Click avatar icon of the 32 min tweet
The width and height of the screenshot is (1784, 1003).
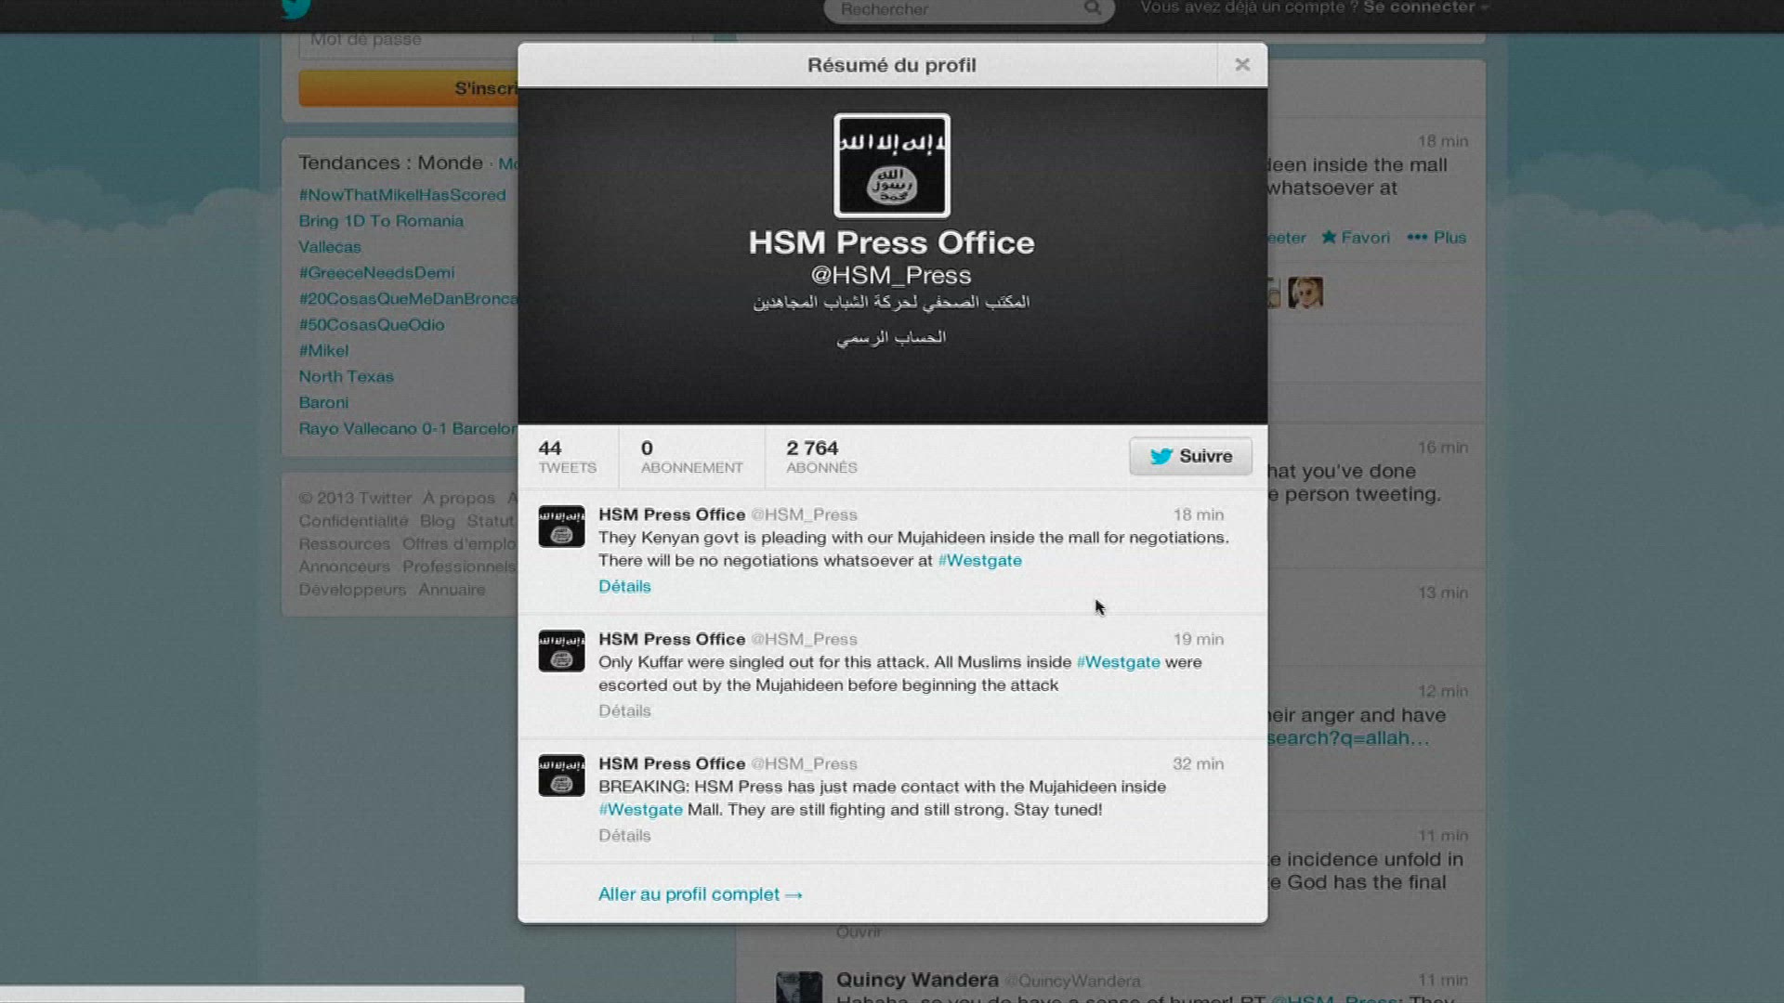click(561, 775)
